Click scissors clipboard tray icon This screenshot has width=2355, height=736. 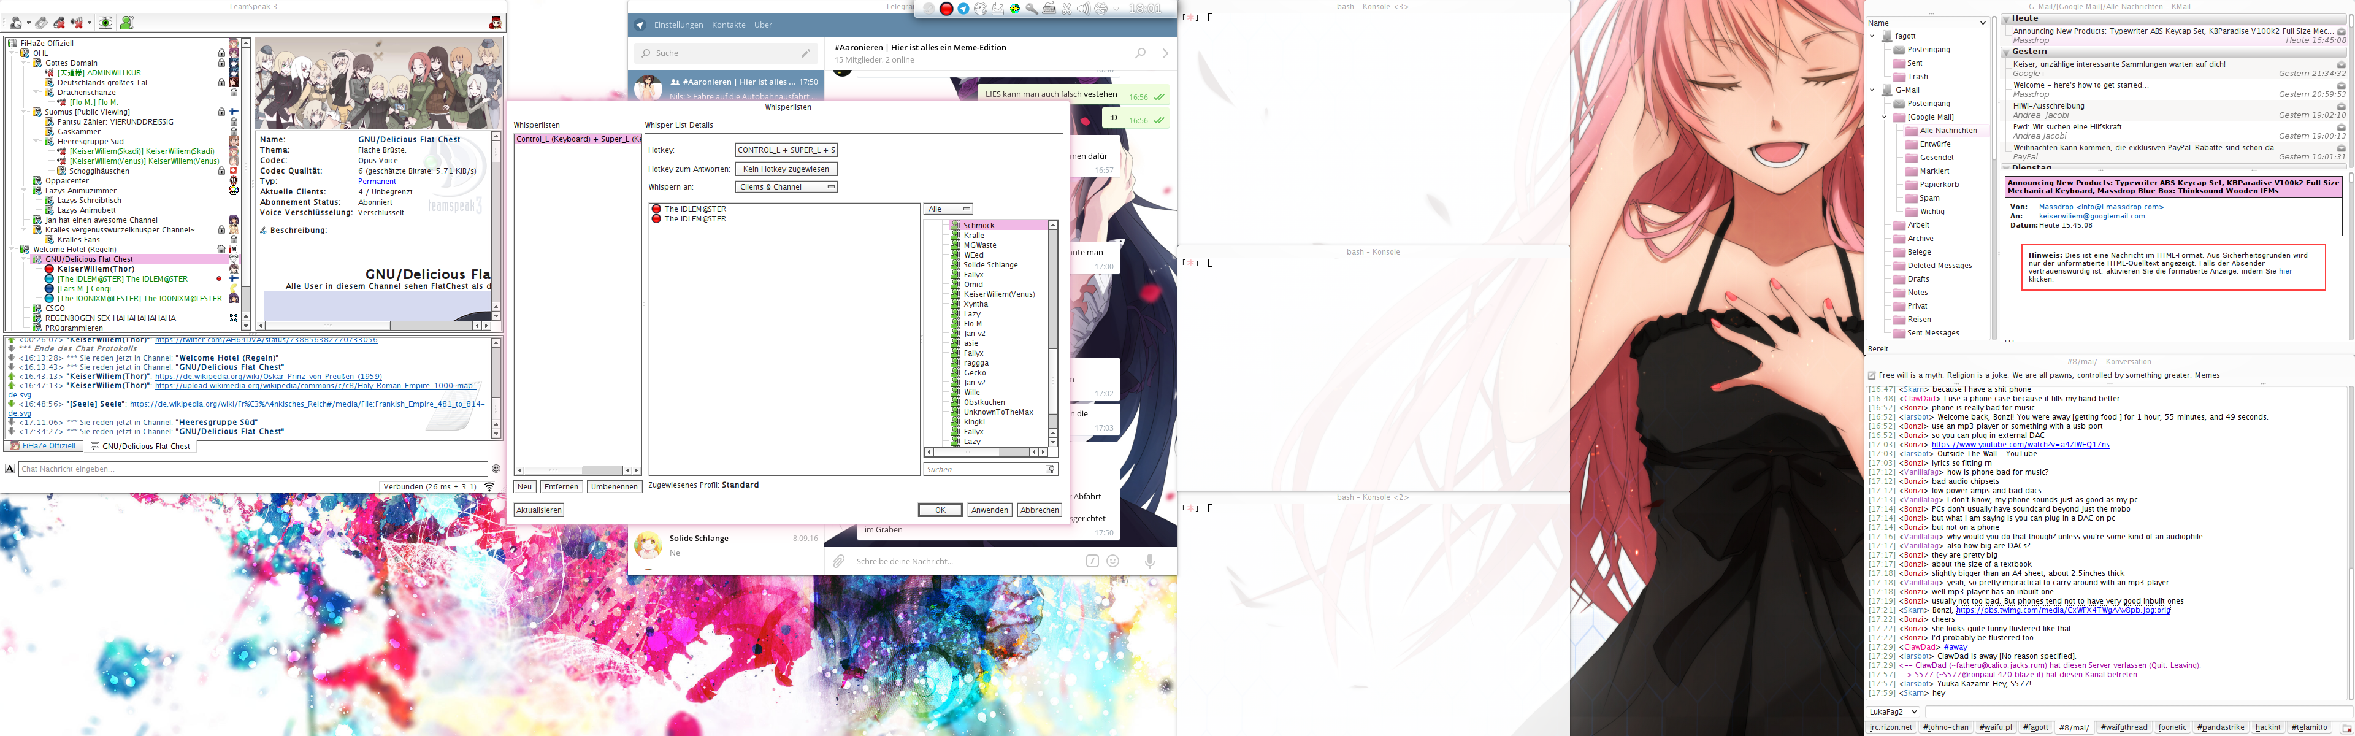click(1067, 9)
